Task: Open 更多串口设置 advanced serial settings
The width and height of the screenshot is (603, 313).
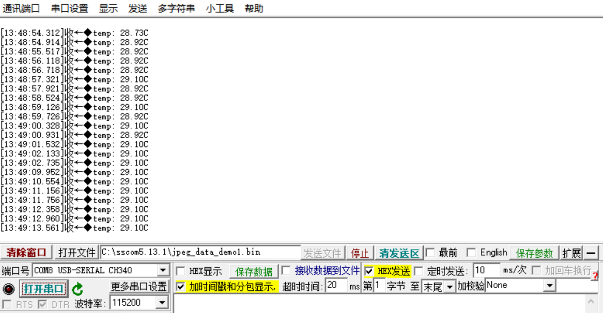Action: tap(138, 287)
